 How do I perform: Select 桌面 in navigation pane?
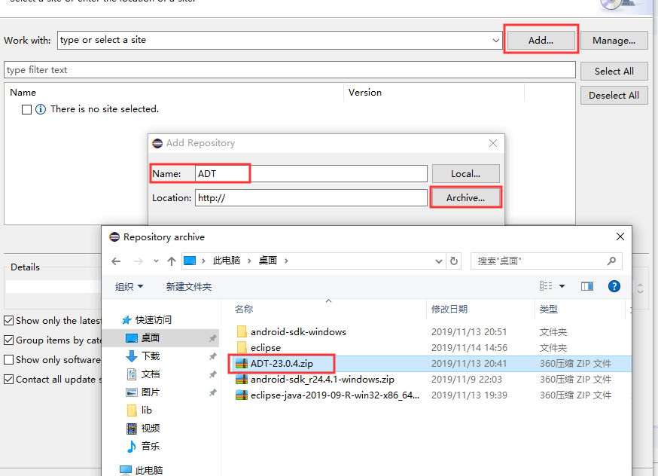(x=151, y=338)
